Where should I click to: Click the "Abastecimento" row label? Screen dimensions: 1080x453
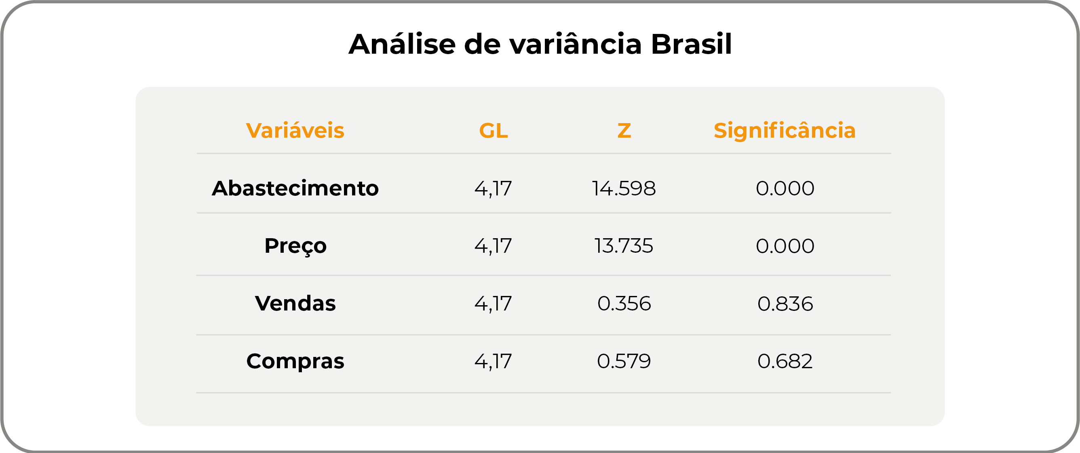[295, 189]
